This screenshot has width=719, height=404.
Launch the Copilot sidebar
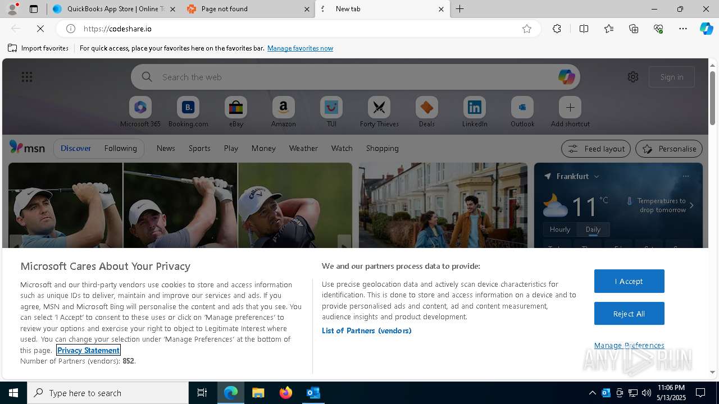click(706, 29)
